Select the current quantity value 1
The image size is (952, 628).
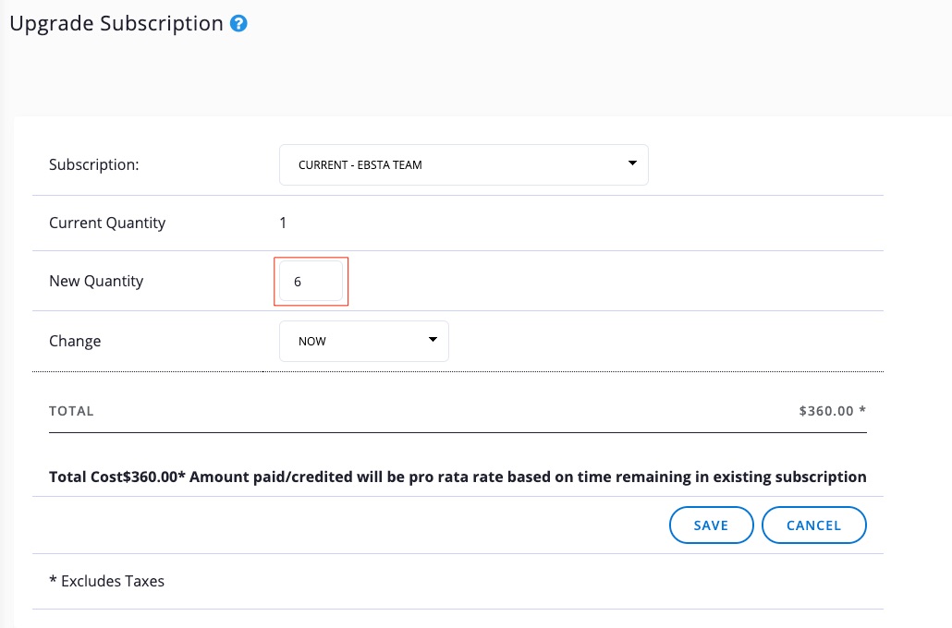pyautogui.click(x=283, y=223)
